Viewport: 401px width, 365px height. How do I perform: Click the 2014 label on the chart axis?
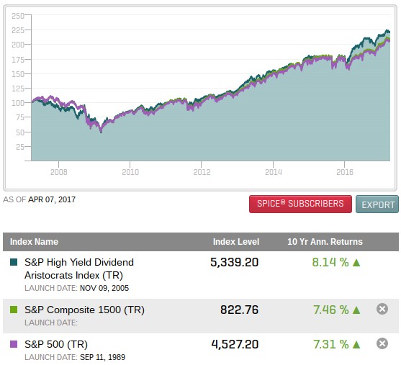click(x=273, y=172)
